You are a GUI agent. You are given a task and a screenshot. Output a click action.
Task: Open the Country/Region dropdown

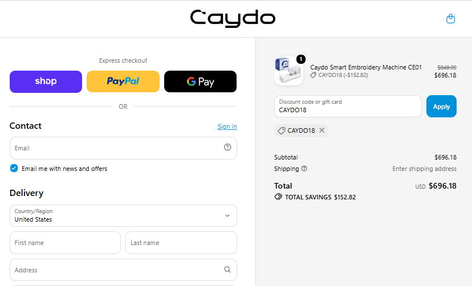point(124,215)
